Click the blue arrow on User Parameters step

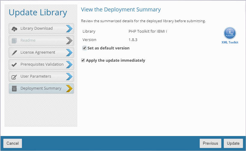click(69, 76)
